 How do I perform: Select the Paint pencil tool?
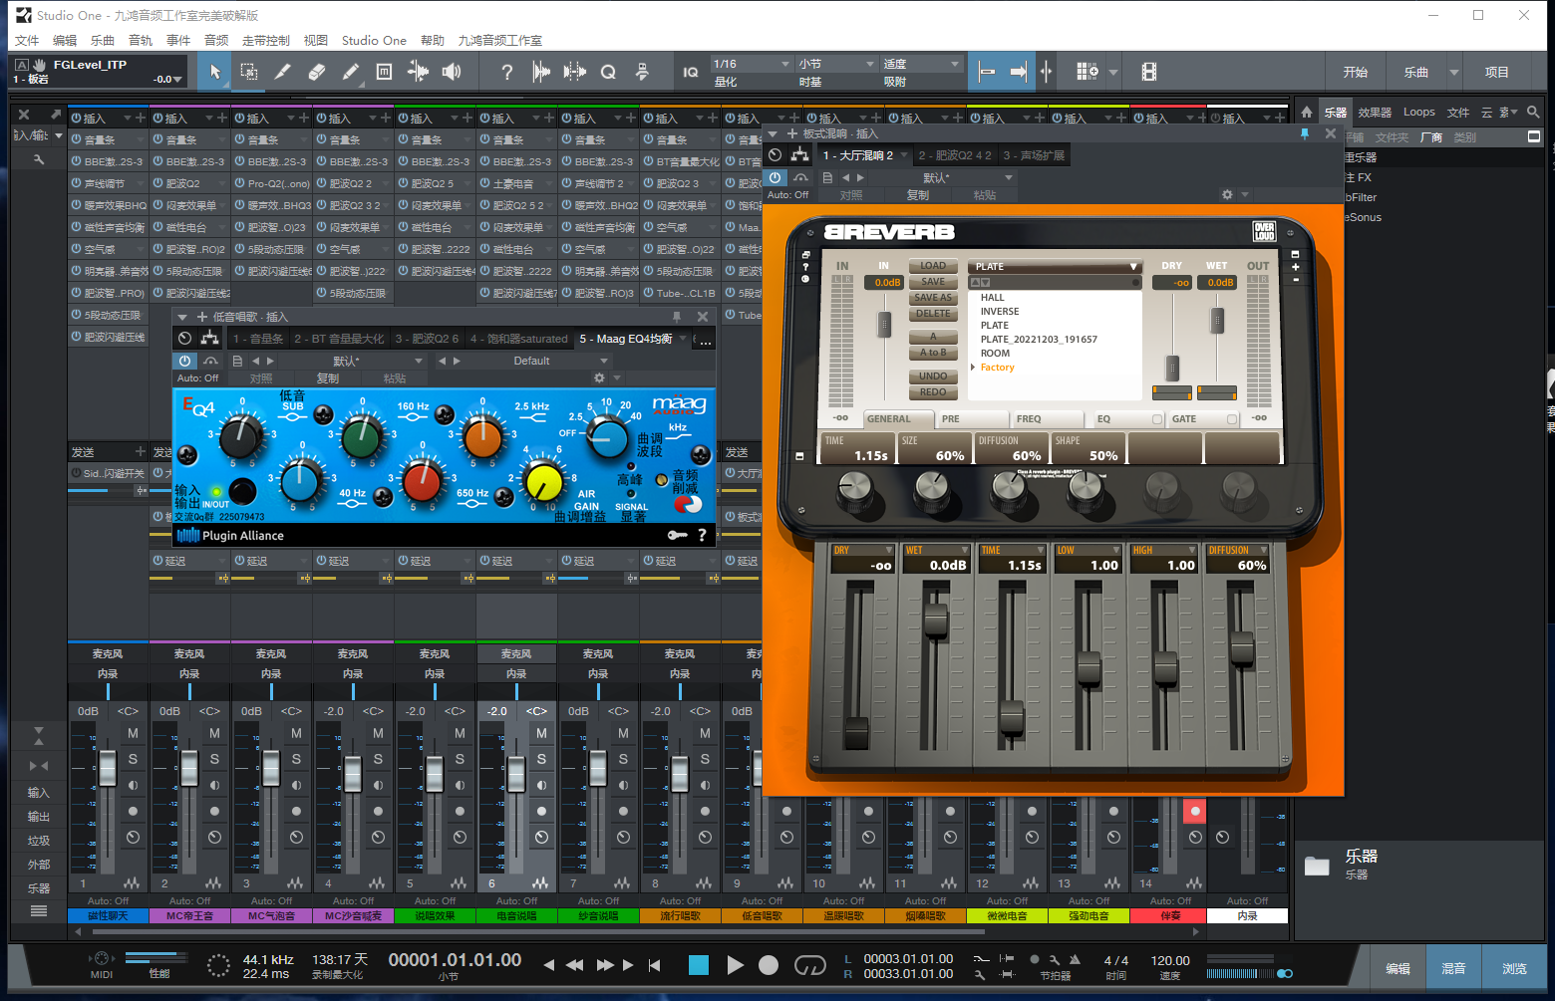tap(351, 72)
